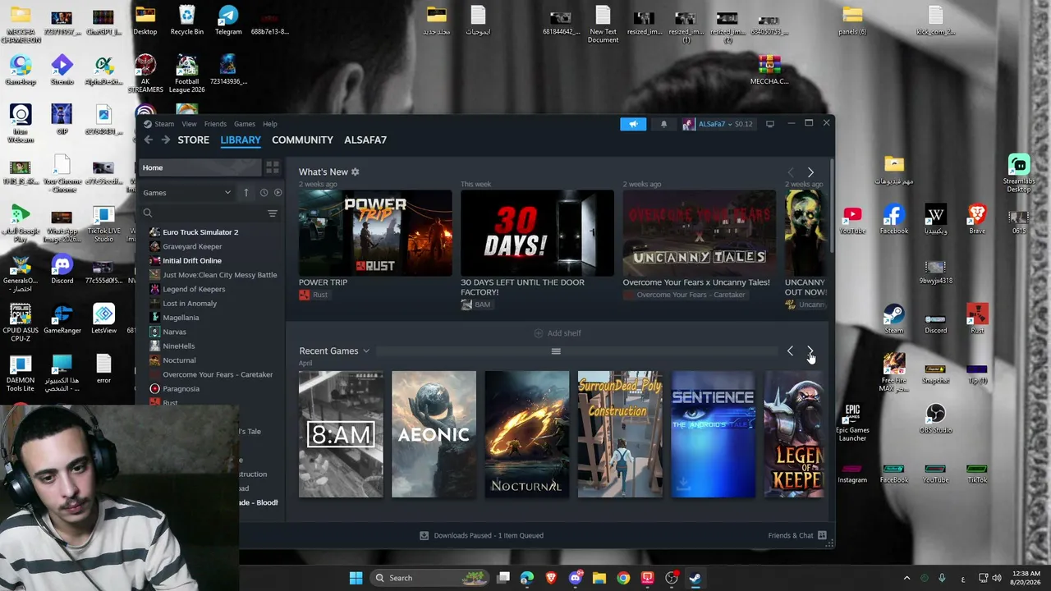Screen dimensions: 1051x591
Task: Toggle the ready-to-play filter icon
Action: click(278, 192)
